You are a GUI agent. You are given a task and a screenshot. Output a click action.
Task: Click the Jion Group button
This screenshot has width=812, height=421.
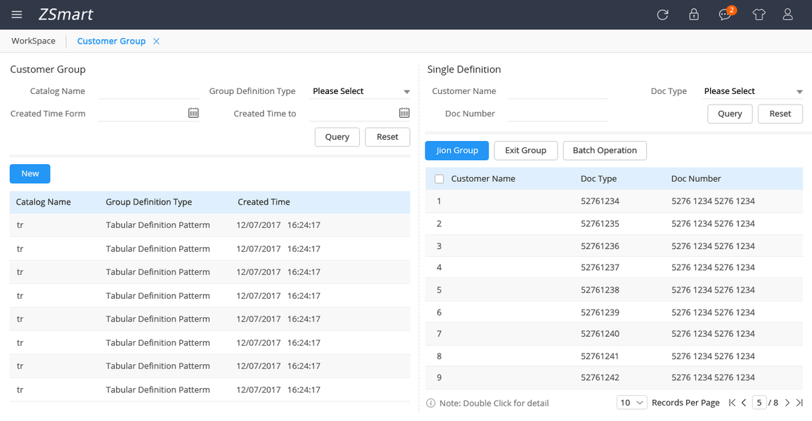(x=457, y=150)
